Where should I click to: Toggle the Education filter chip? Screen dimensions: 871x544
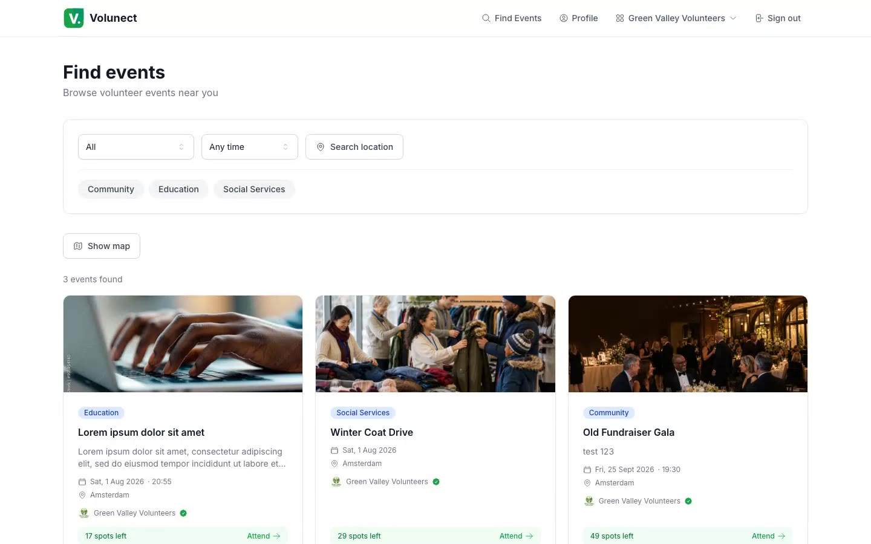click(x=178, y=189)
